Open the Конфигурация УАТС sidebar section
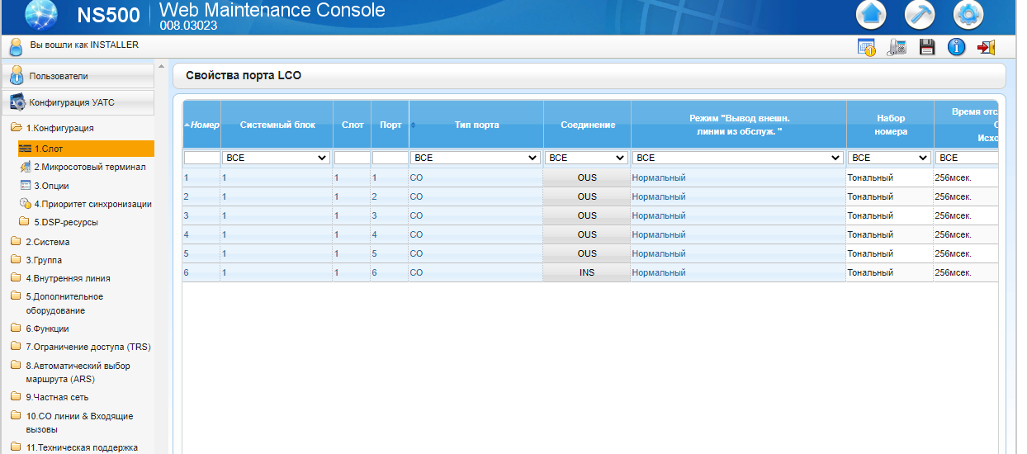Screen dimensions: 1027x454 pyautogui.click(x=78, y=102)
